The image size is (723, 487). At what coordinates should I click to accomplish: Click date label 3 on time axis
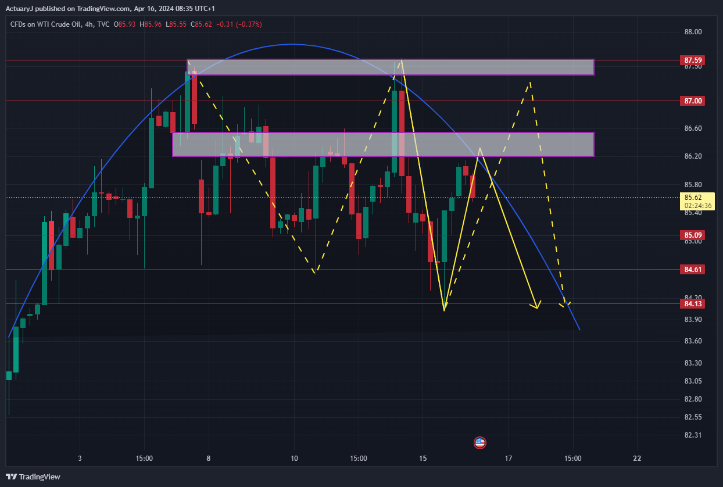click(80, 459)
